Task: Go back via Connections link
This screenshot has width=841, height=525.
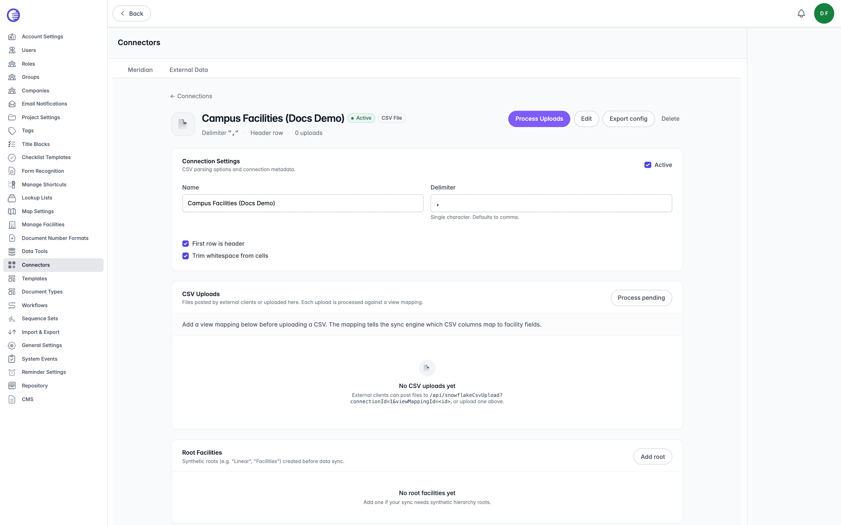Action: [x=191, y=96]
